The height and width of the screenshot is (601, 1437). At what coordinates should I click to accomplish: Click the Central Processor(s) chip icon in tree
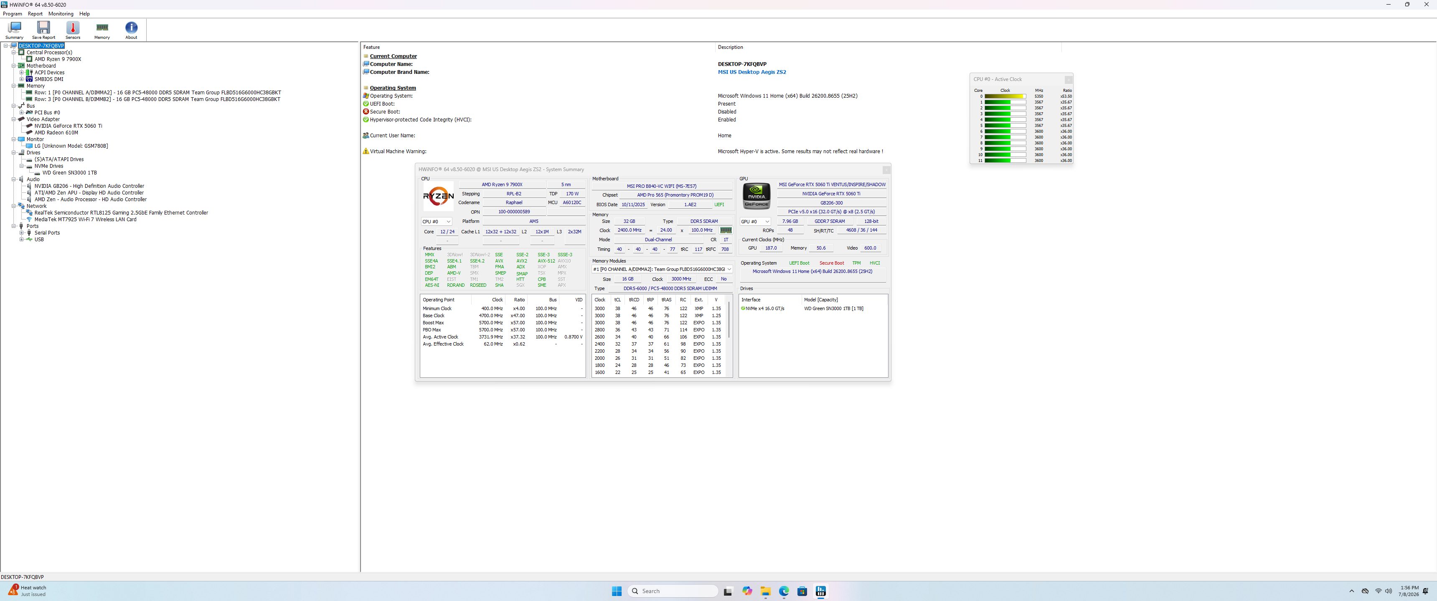(x=21, y=53)
